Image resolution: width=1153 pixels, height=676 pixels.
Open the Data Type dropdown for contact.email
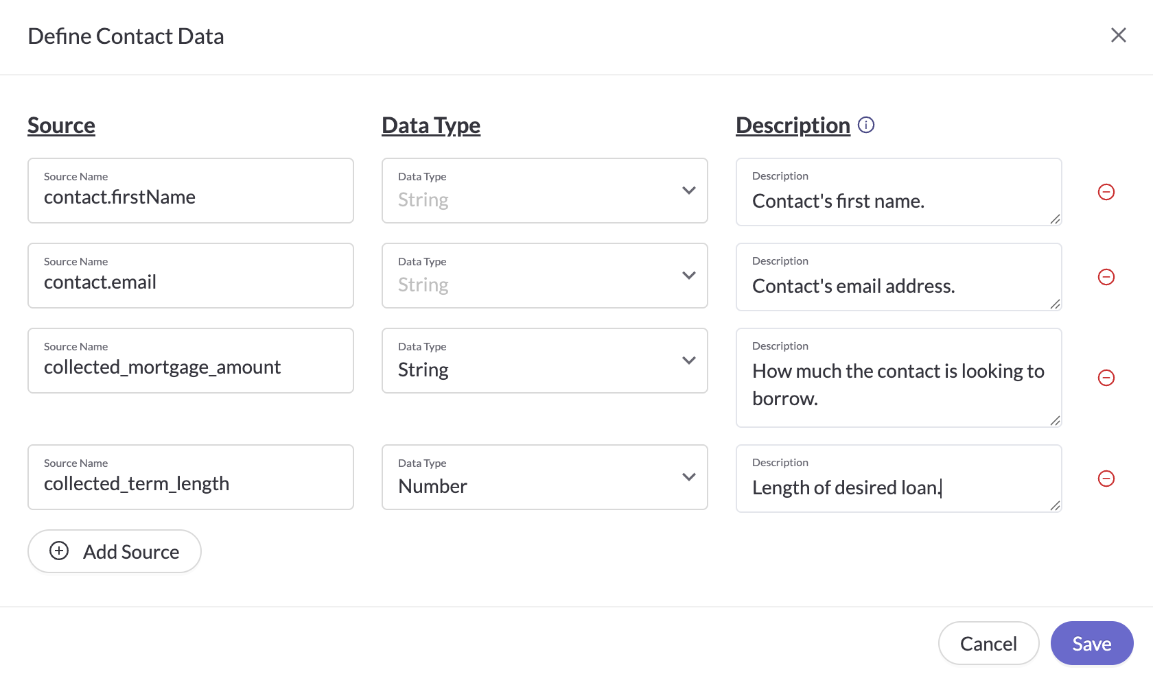[x=688, y=275]
